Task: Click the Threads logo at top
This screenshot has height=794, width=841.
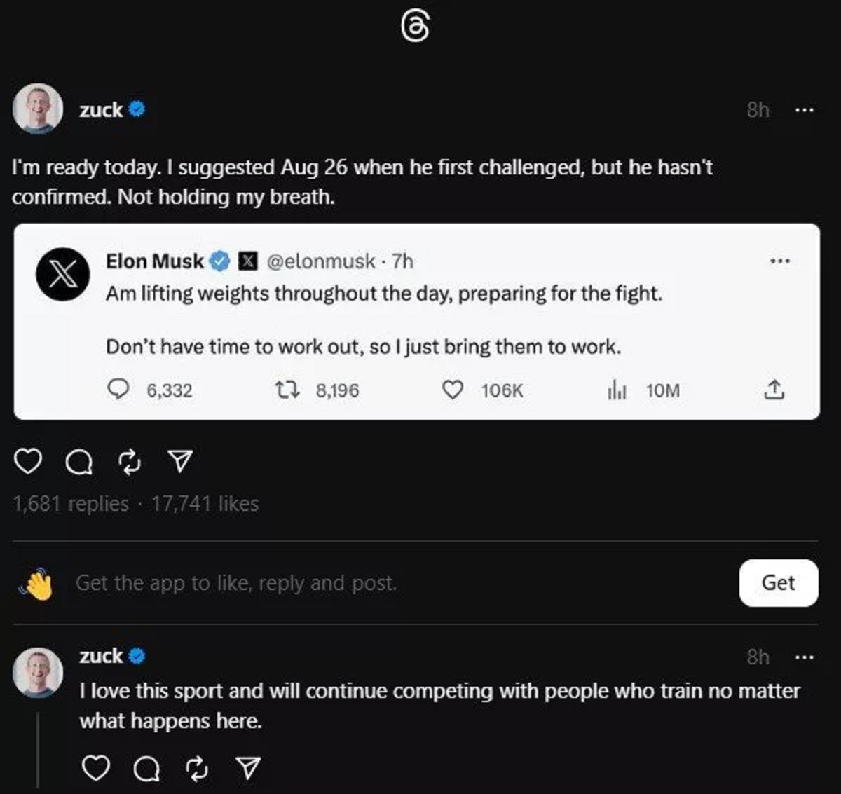Action: pyautogui.click(x=415, y=27)
